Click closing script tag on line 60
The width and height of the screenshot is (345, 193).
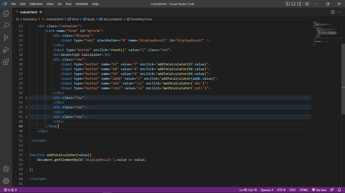(x=38, y=179)
